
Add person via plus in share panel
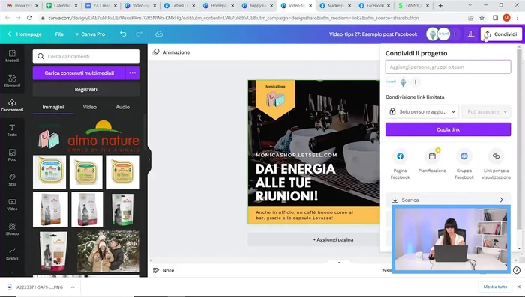pos(415,82)
